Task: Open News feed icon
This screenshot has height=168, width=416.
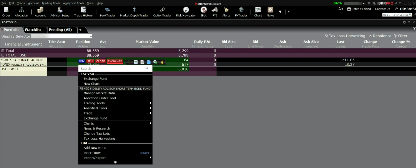Action: 271,12
